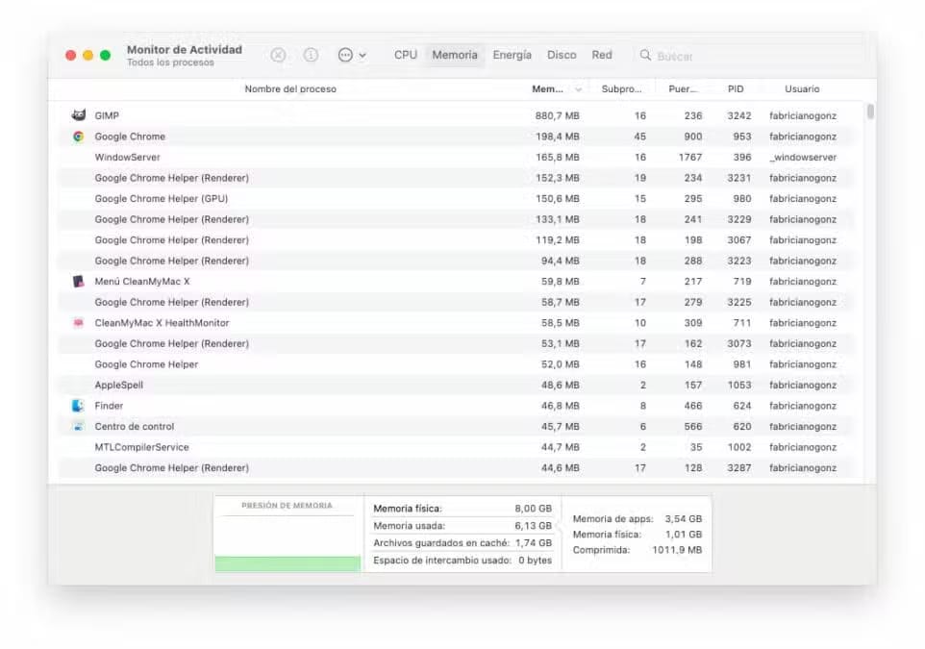925x649 pixels.
Task: Click the CleanMyMac X HealthMonitor icon
Action: point(79,323)
